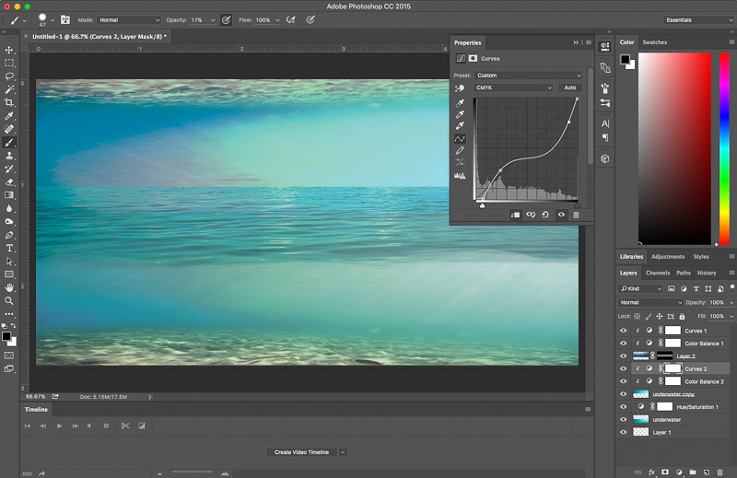
Task: Add layer style with fx icon
Action: 652,472
